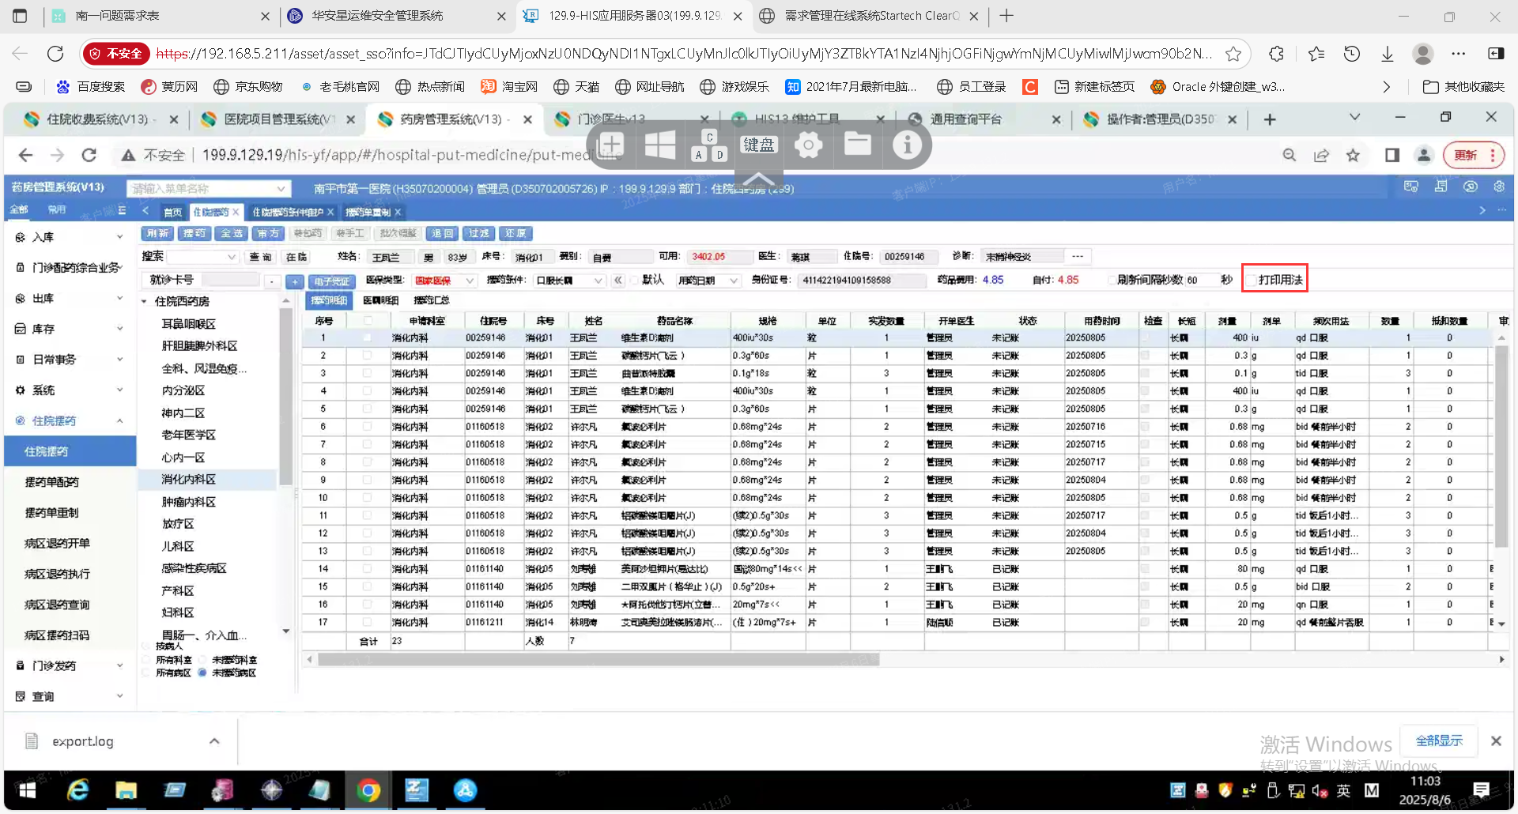Click the gear icon on the remote toolbar
Screen dimensions: 1518x814
pos(808,145)
